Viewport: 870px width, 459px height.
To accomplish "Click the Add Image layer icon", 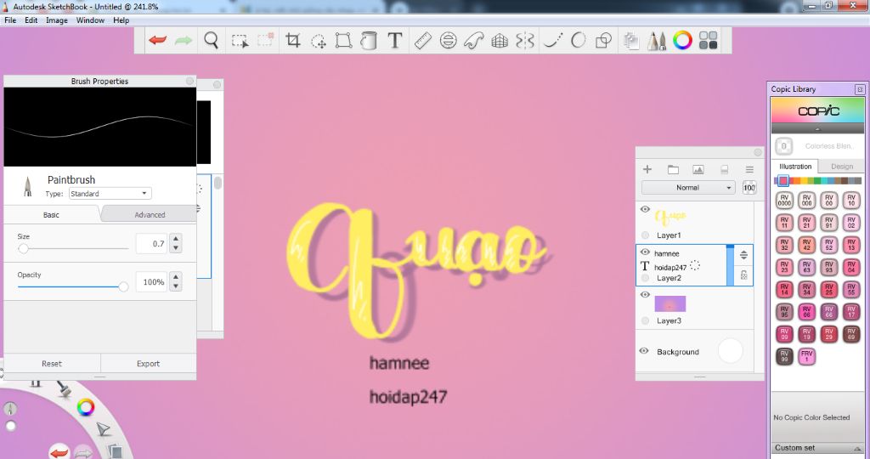I will point(698,169).
